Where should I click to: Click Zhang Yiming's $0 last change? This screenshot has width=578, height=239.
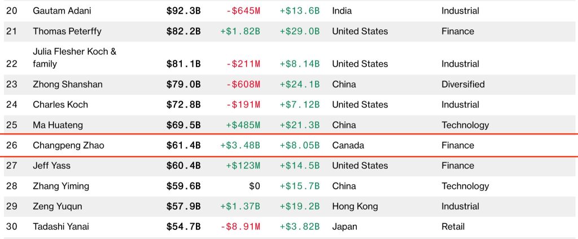[x=255, y=186]
